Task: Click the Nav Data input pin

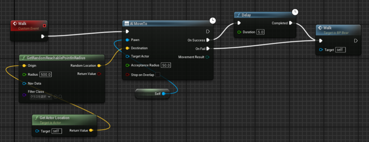Action: (24, 84)
